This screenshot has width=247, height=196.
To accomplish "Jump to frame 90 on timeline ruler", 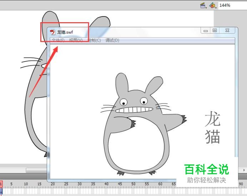I will point(241,184).
